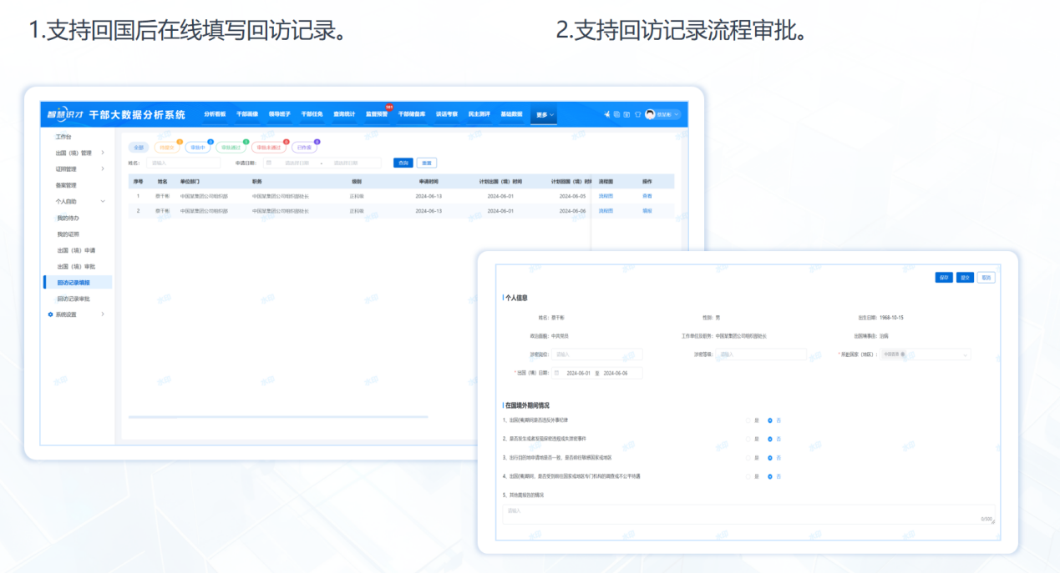Screen dimensions: 1060x573
Task: Click the user avatar in the header
Action: coord(650,114)
